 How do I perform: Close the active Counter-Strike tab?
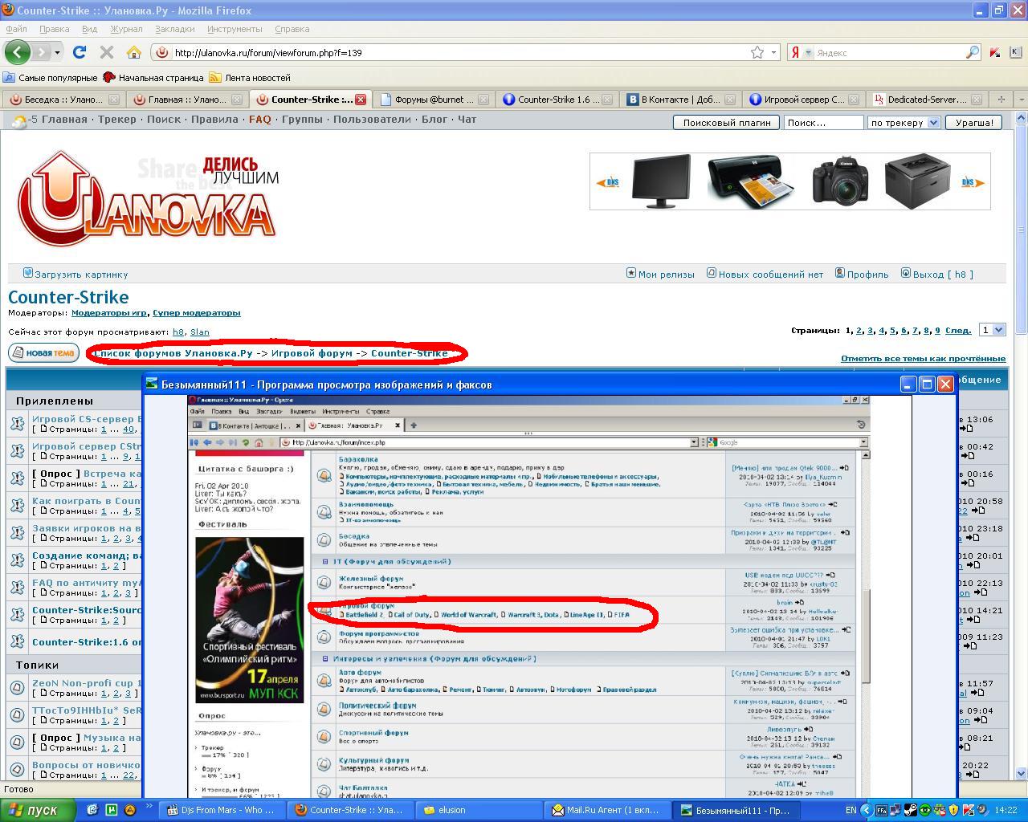pos(361,100)
